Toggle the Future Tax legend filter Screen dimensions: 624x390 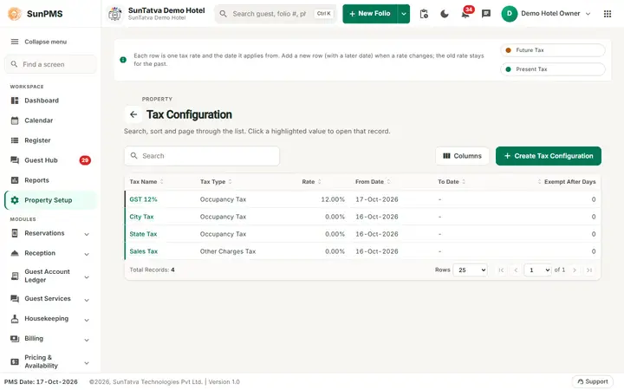(x=553, y=50)
